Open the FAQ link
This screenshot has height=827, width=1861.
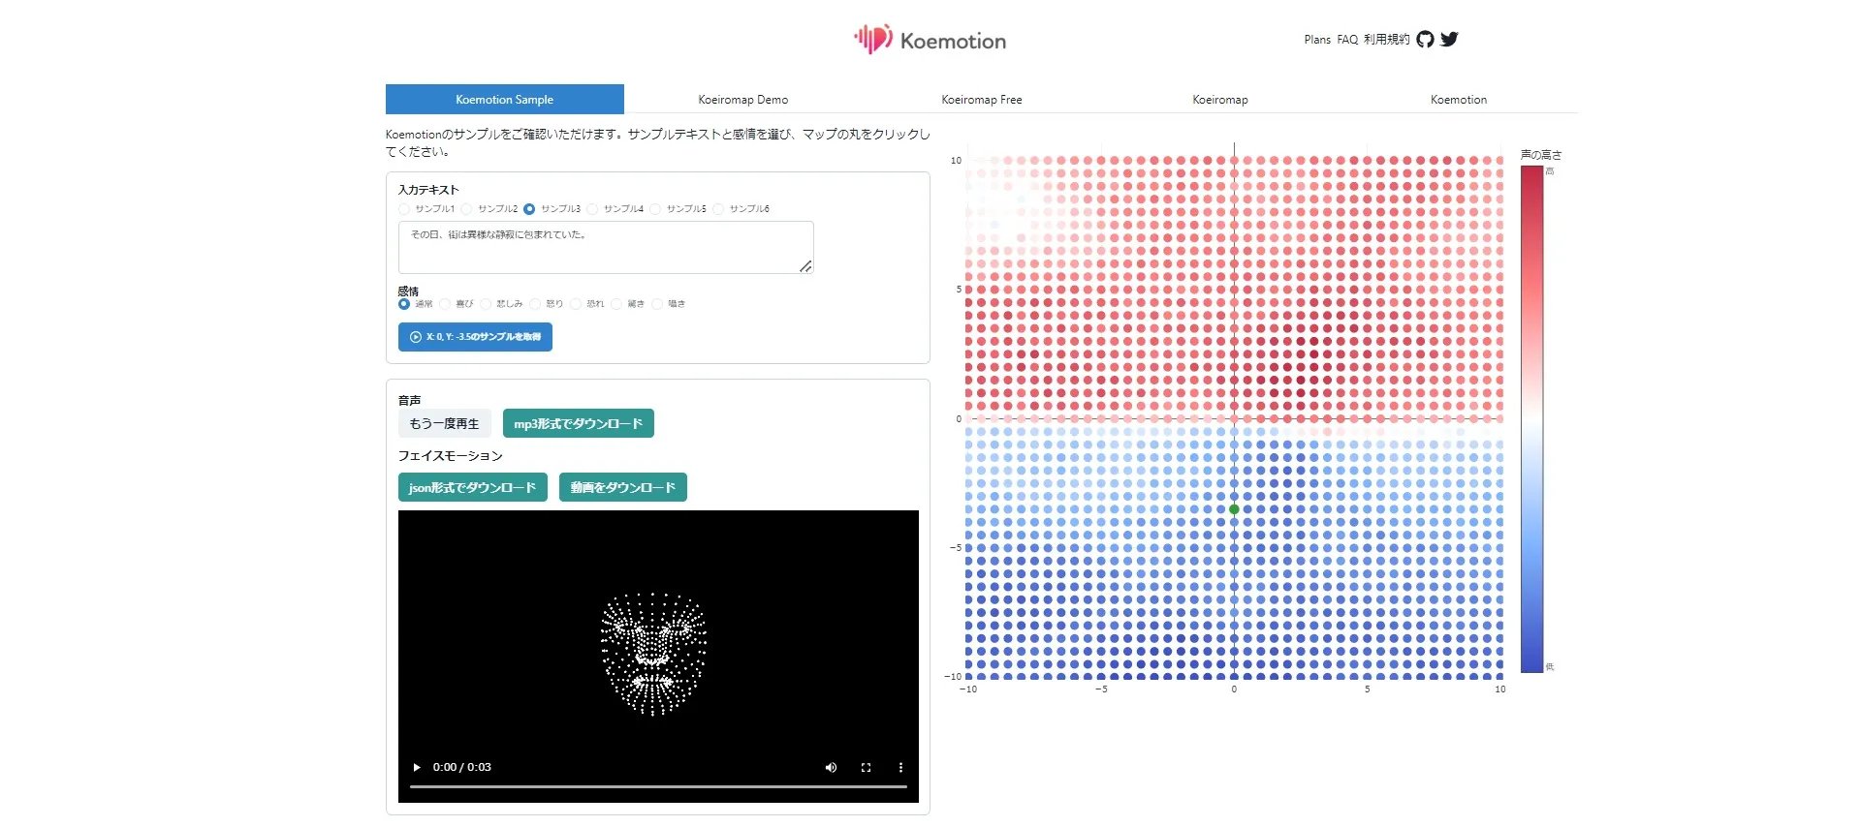1347,40
